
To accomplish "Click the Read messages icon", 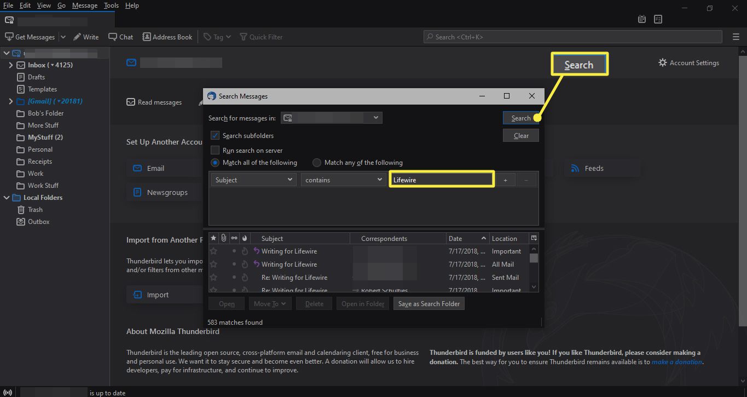I will click(x=131, y=102).
